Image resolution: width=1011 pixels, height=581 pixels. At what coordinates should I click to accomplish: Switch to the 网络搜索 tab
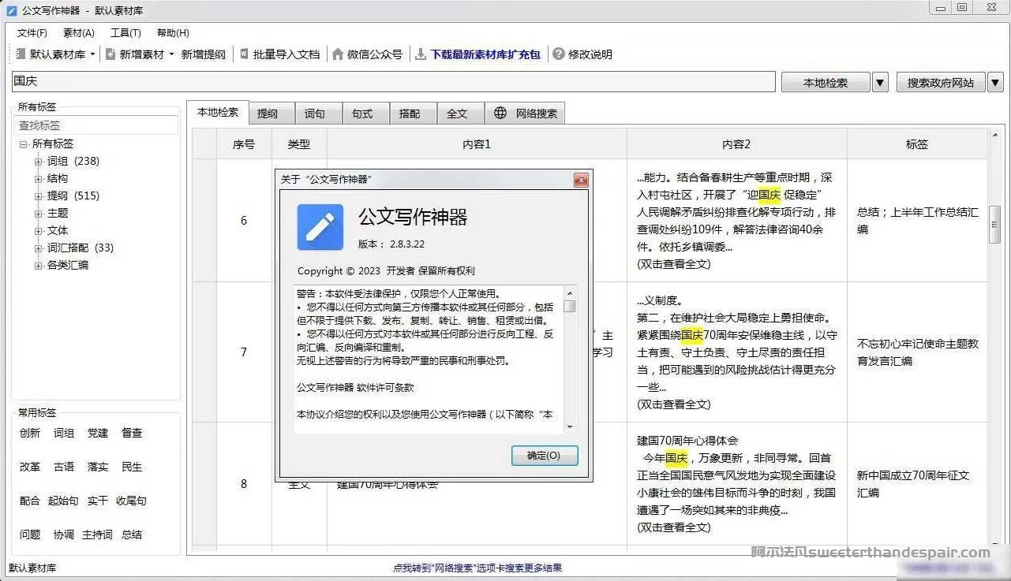click(526, 114)
